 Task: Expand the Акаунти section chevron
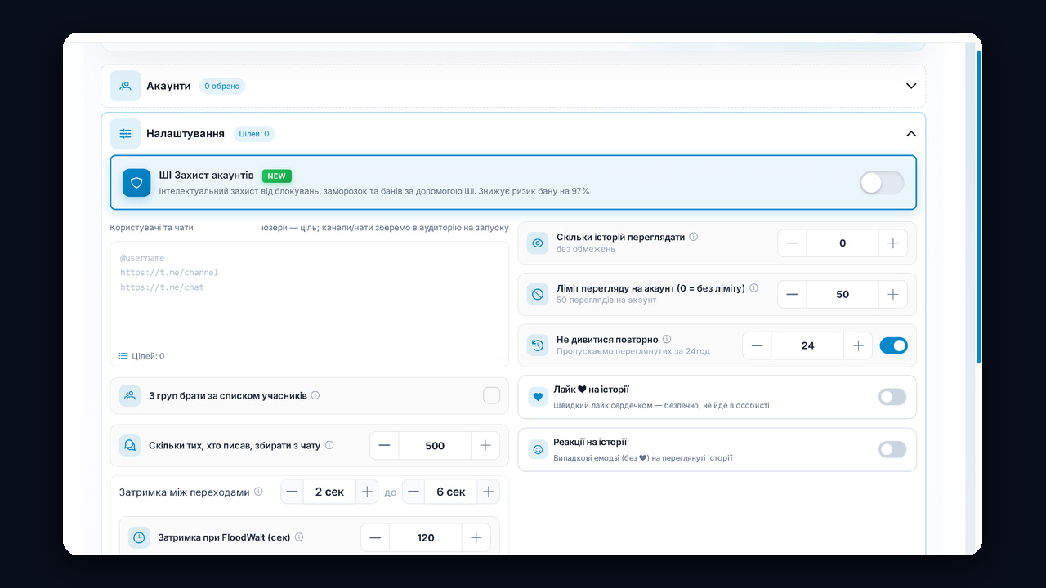pyautogui.click(x=911, y=86)
